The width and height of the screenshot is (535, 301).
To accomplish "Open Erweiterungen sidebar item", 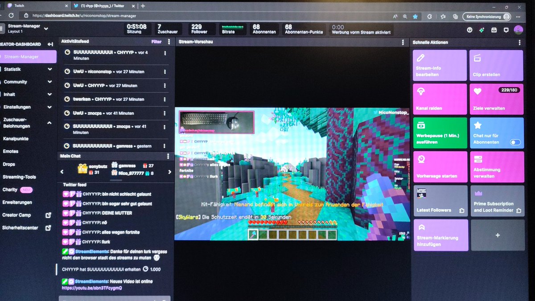I will [x=17, y=202].
